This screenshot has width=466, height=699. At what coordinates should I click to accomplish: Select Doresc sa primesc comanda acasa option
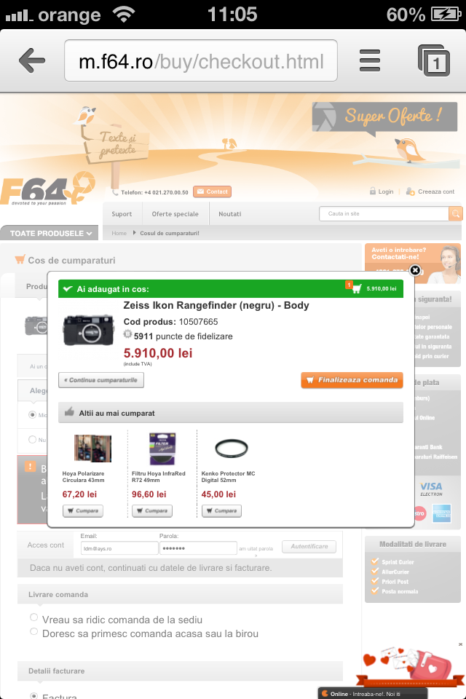pyautogui.click(x=34, y=631)
